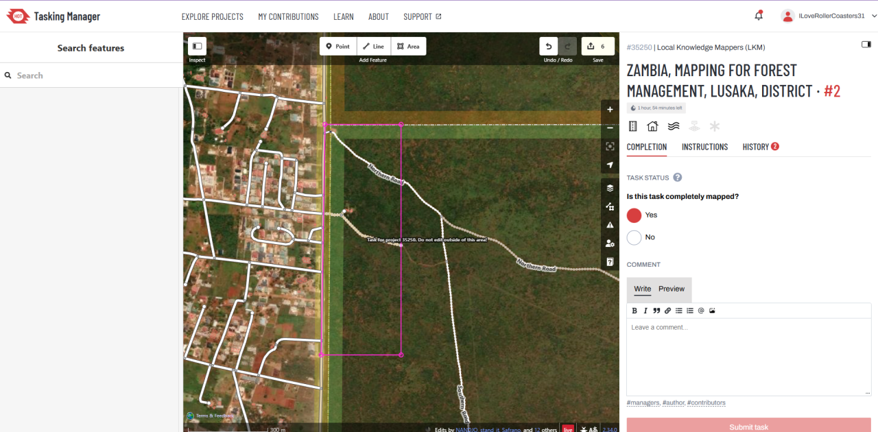The width and height of the screenshot is (878, 432).
Task: Insert a quote in the comment
Action: 656,311
